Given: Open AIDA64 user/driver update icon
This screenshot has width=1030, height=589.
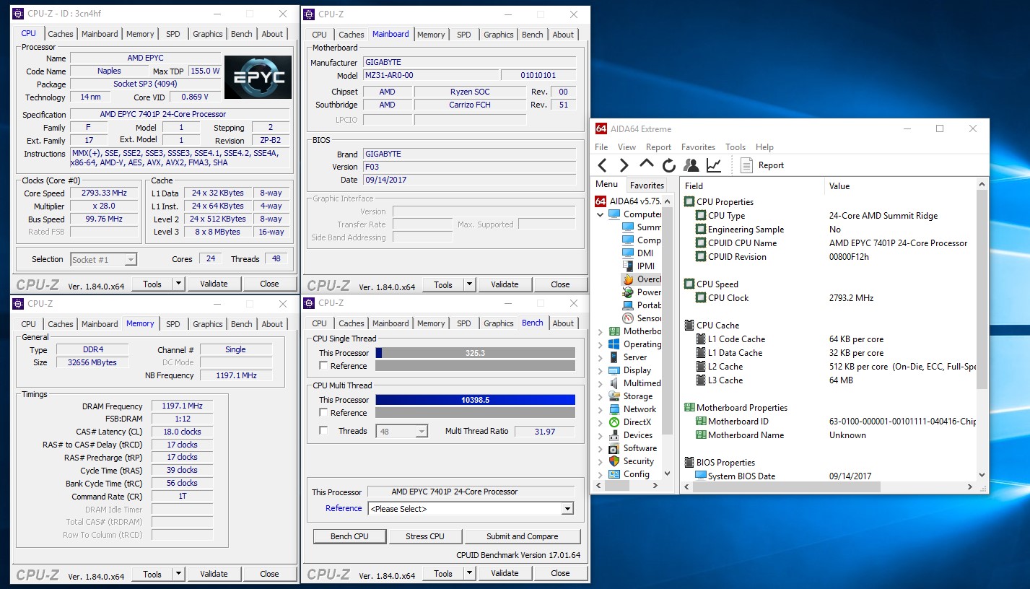Looking at the screenshot, I should click(x=691, y=165).
